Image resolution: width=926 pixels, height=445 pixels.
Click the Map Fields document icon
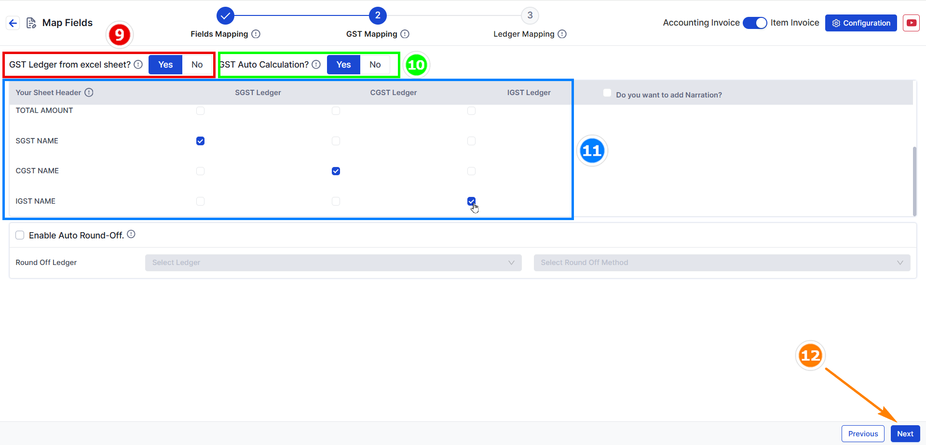(31, 23)
